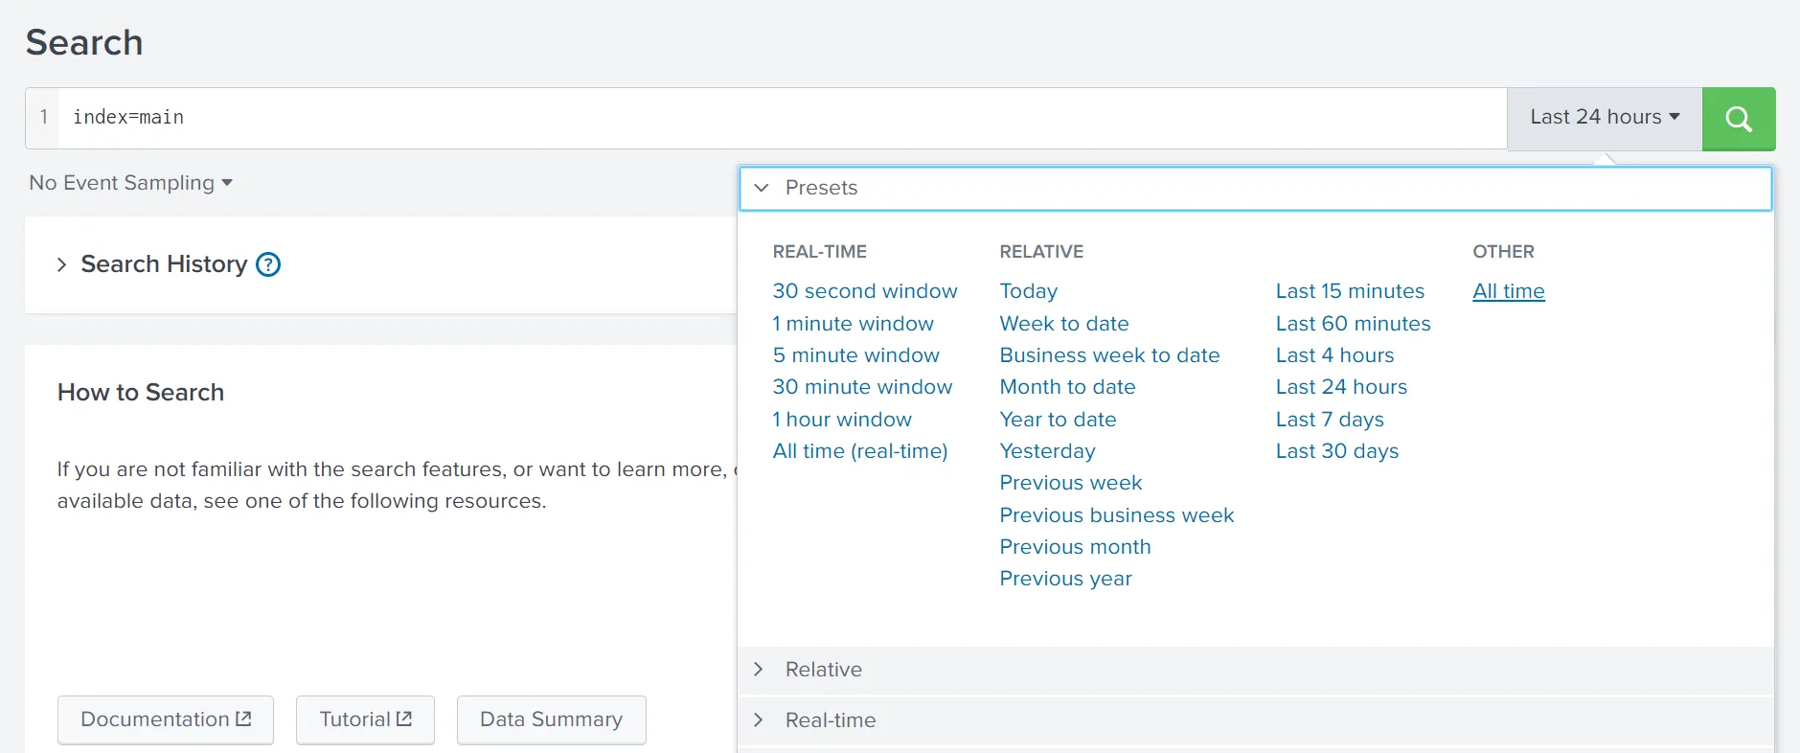The width and height of the screenshot is (1800, 753).
Task: Open No Event Sampling dropdown
Action: [x=131, y=183]
